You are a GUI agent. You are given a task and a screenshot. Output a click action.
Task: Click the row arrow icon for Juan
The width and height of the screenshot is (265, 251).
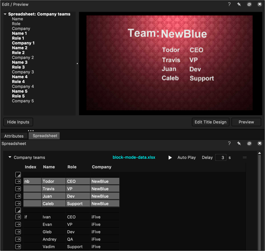(18, 196)
